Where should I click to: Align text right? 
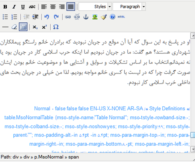click(x=62, y=7)
